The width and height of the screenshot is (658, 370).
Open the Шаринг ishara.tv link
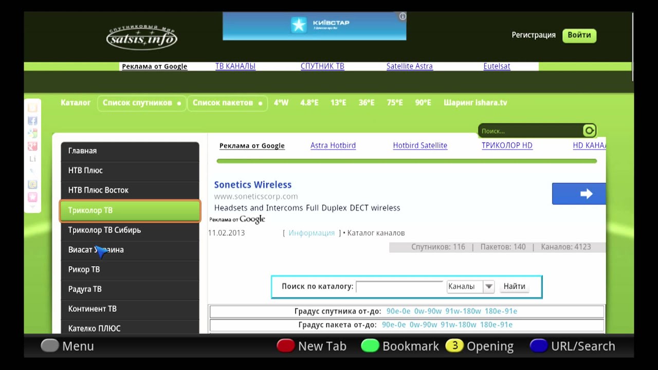click(476, 103)
